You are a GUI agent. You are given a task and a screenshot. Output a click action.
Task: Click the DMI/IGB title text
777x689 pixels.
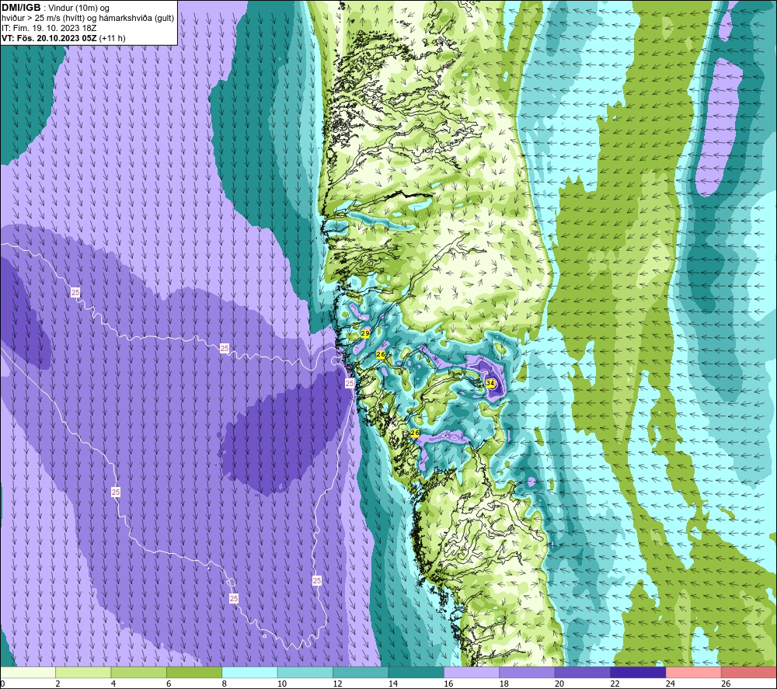tap(21, 8)
